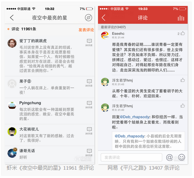Open @Deb_rhapsody link in reply
Screen dimensions: 194x178
[134, 117]
